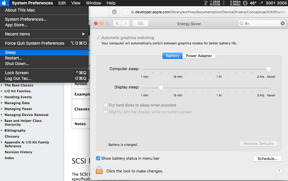Click the Schedule... button

pyautogui.click(x=268, y=159)
